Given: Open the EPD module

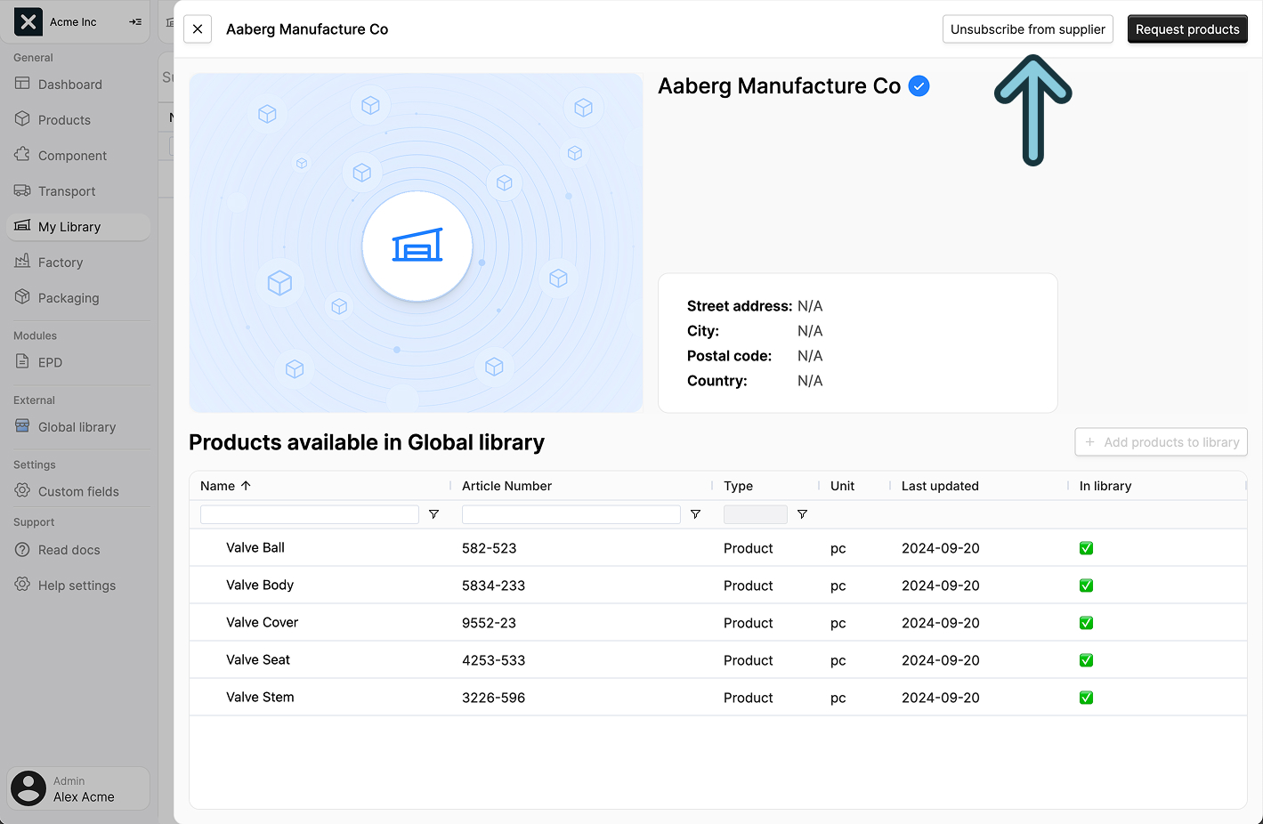Looking at the screenshot, I should (50, 362).
